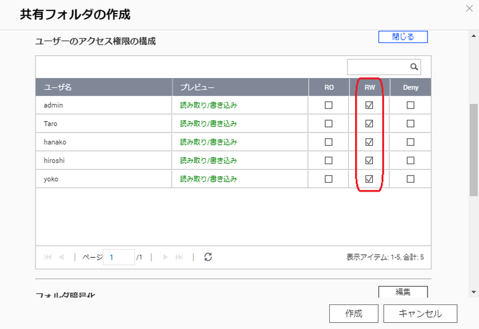The width and height of the screenshot is (479, 329).
Task: Click admin's 読み取り/書き込み preview text
Action: (208, 105)
